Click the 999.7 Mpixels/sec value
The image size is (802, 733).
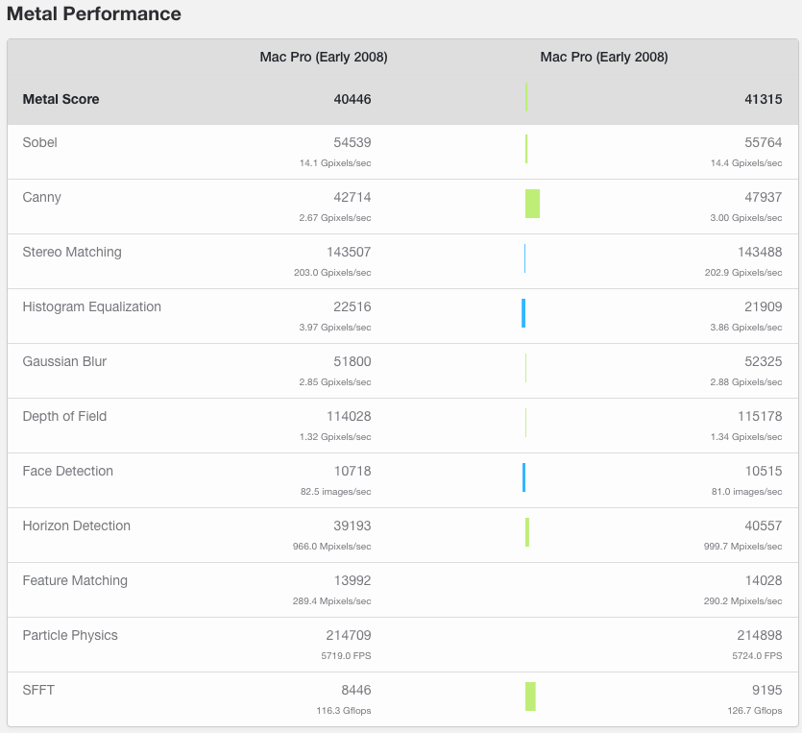742,547
